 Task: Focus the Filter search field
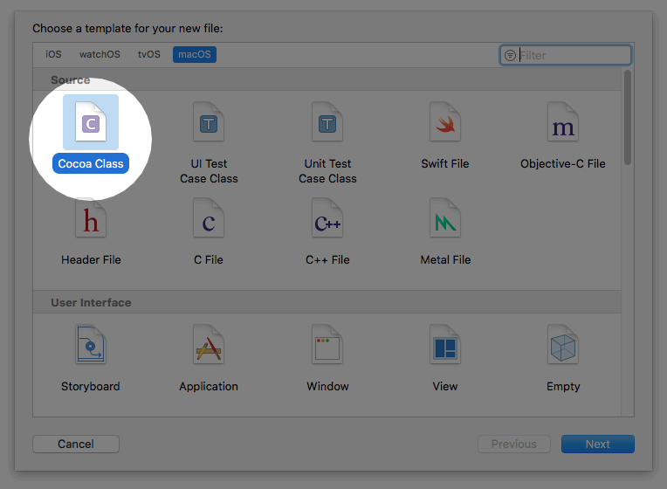click(x=572, y=55)
